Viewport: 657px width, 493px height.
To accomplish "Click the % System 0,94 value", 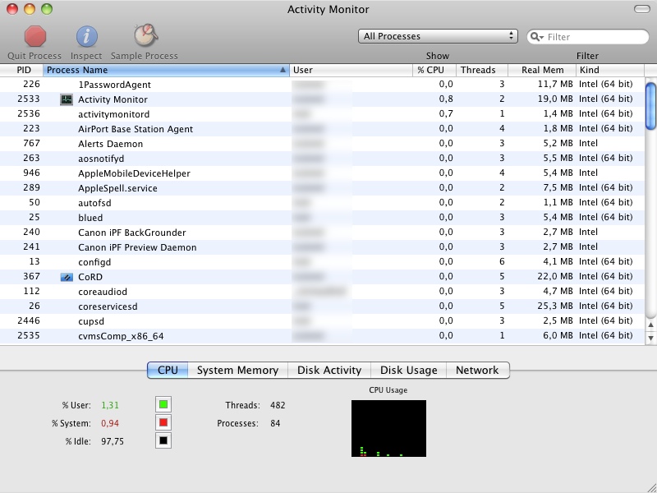I will [110, 423].
